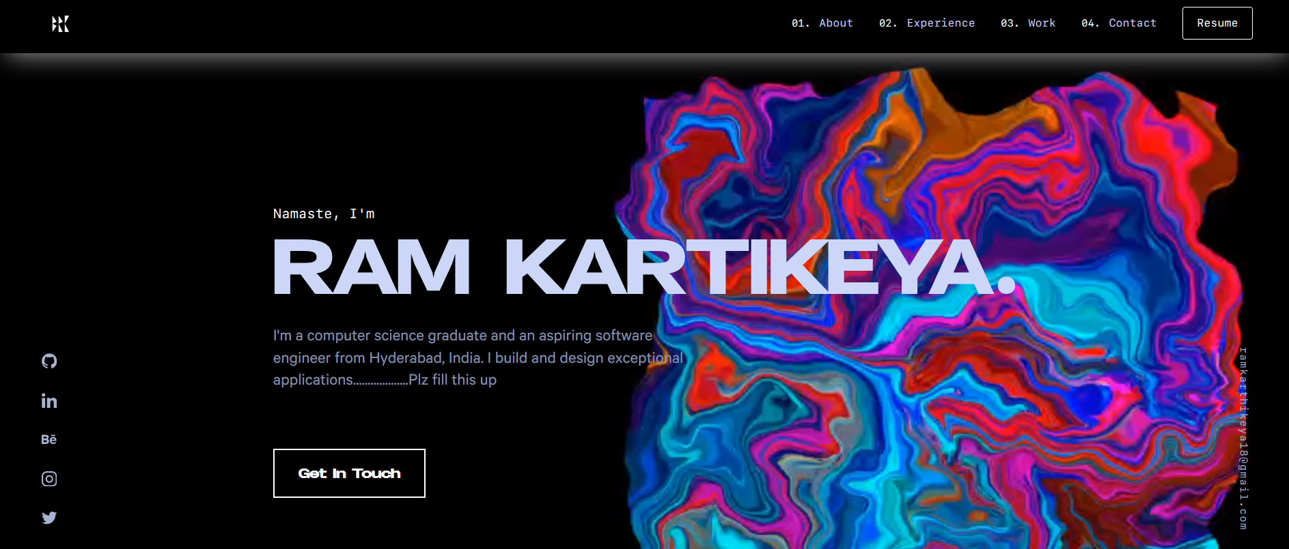Open the LinkedIn profile icon
Screen dimensions: 1289x549
pos(49,401)
